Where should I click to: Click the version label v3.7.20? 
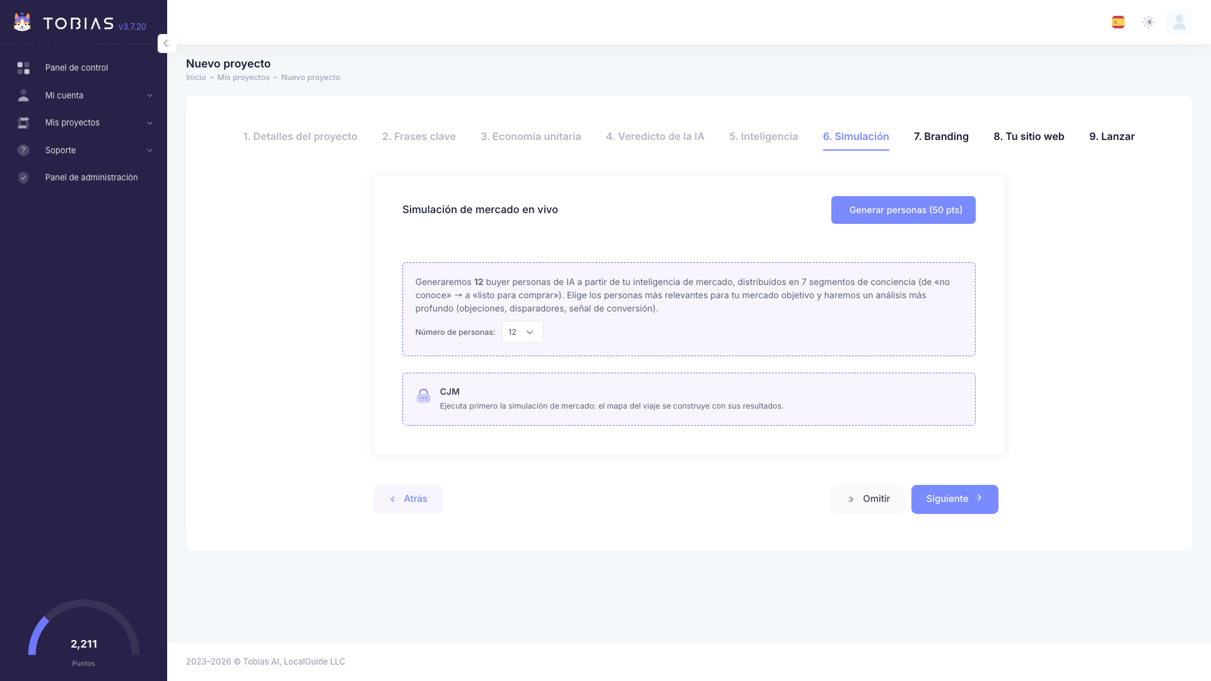click(132, 26)
